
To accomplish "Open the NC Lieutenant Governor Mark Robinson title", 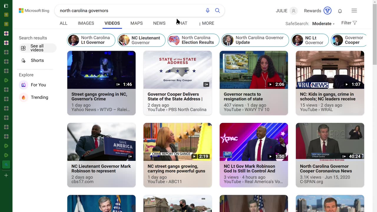I will point(101,168).
